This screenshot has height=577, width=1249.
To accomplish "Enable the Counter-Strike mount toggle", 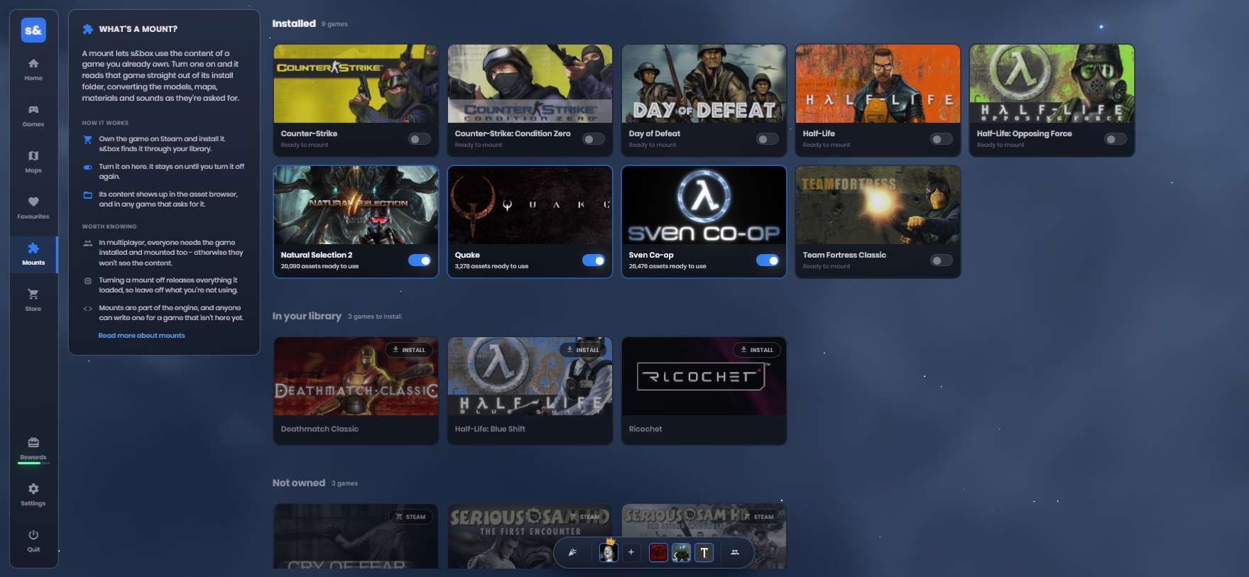I will (x=420, y=139).
